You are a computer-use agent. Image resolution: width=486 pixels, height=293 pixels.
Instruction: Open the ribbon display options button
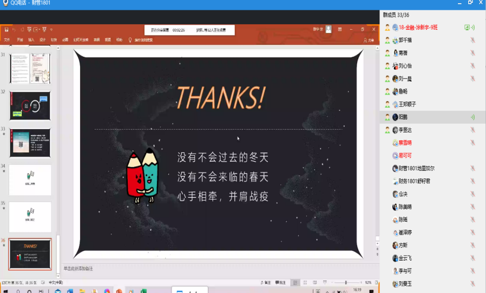[339, 29]
